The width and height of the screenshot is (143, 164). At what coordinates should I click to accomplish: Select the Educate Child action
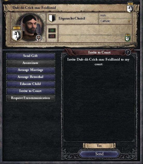(x=31, y=84)
